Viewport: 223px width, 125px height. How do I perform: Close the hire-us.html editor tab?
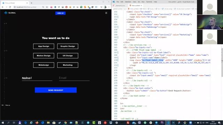coord(141,6)
